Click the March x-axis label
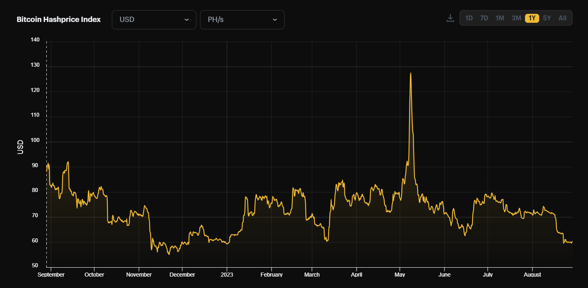The image size is (588, 288). pyautogui.click(x=312, y=275)
